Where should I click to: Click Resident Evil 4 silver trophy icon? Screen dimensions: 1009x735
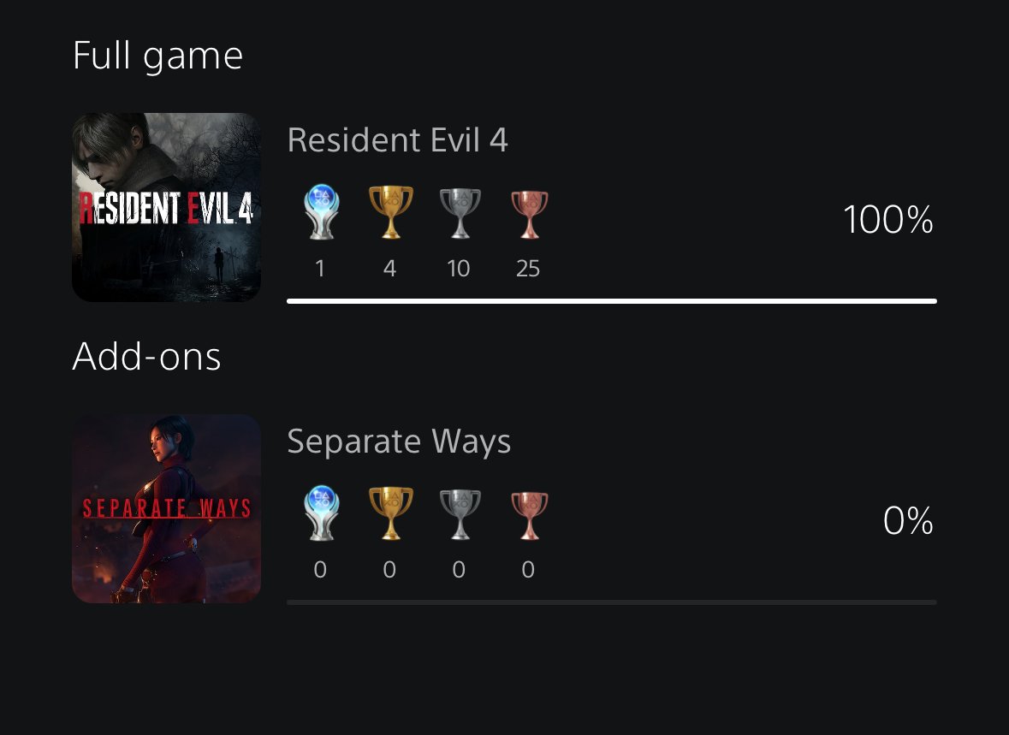click(460, 213)
